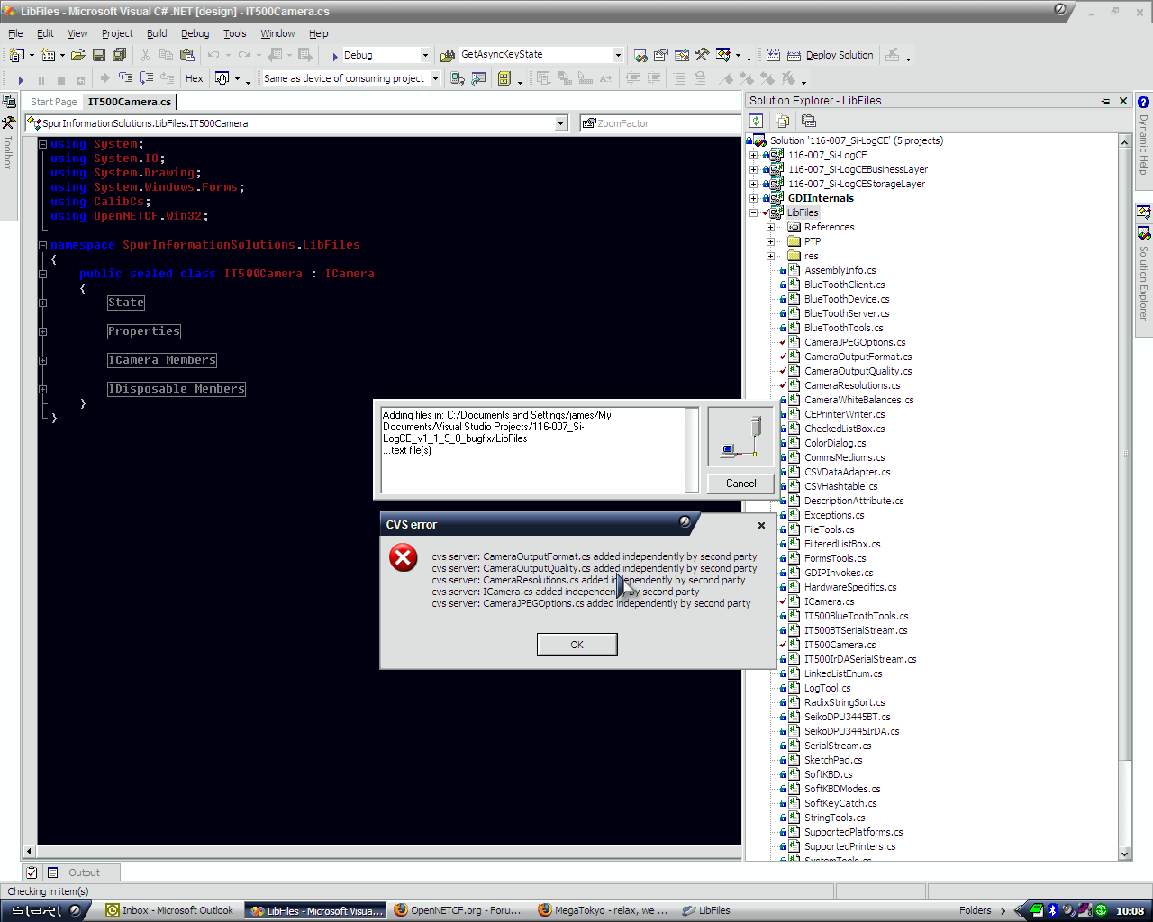Viewport: 1153px width, 922px height.
Task: Open the Build menu
Action: click(x=157, y=33)
